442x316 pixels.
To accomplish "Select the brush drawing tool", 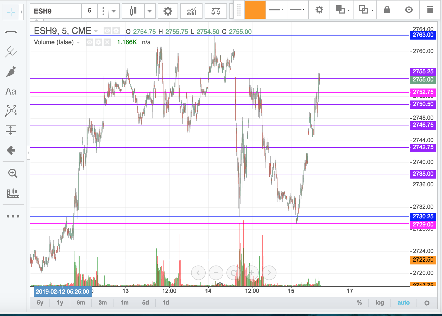I will (x=11, y=72).
